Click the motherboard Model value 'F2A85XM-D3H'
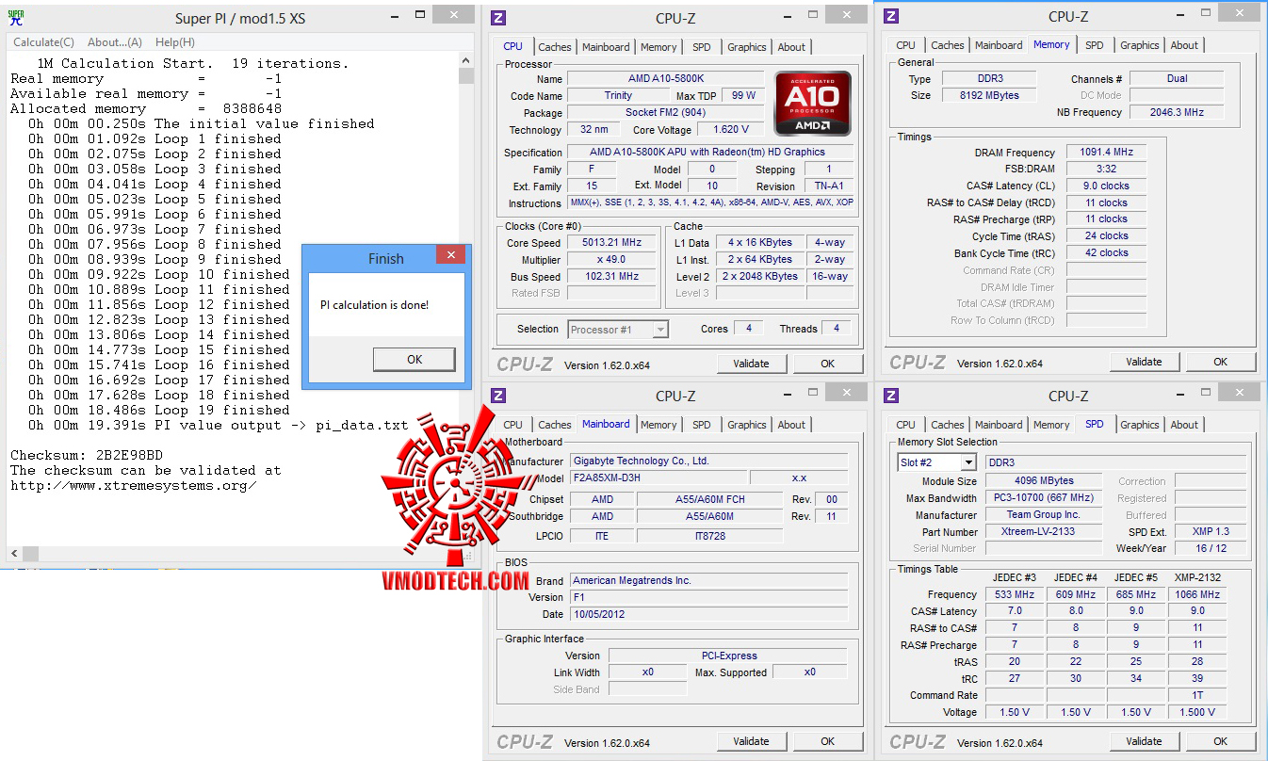 [658, 478]
